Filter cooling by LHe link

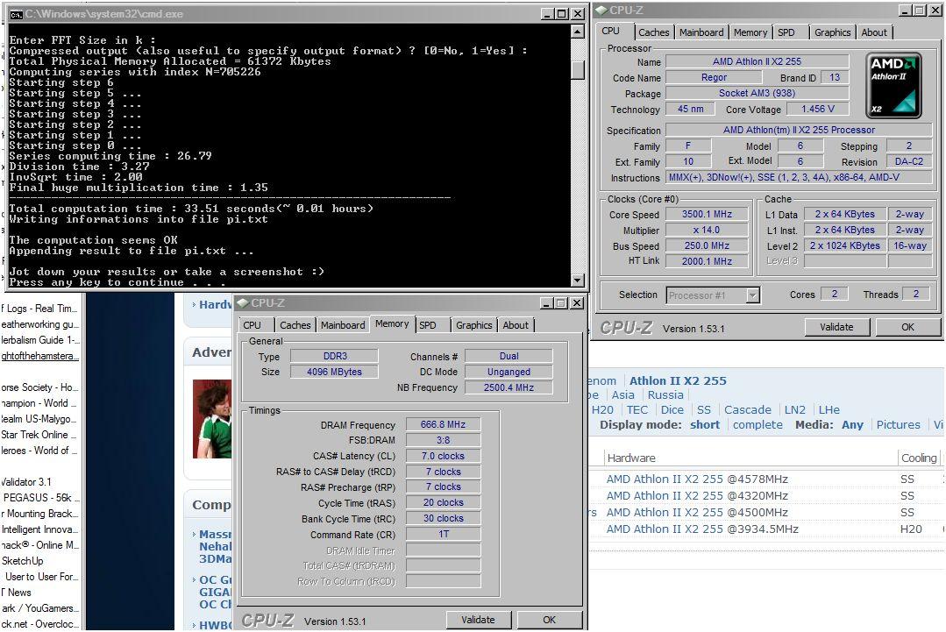[x=829, y=410]
